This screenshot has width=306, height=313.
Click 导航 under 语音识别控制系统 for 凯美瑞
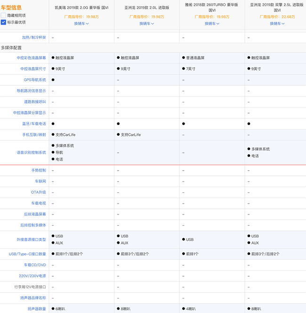click(59, 153)
